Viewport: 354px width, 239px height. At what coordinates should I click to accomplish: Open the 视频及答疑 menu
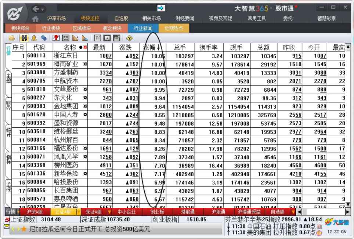coord(220,18)
